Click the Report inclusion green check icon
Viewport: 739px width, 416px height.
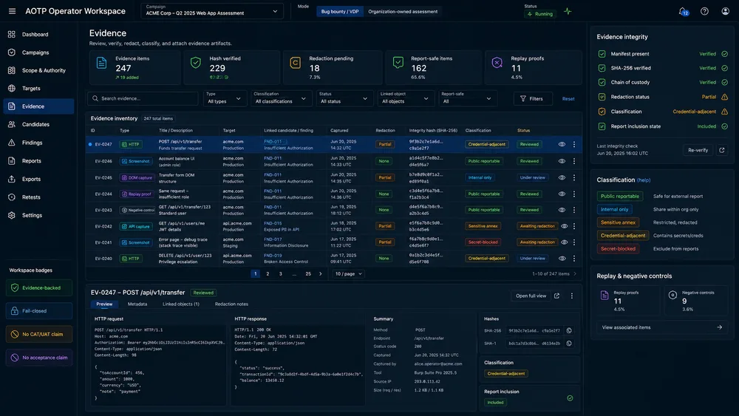570,398
